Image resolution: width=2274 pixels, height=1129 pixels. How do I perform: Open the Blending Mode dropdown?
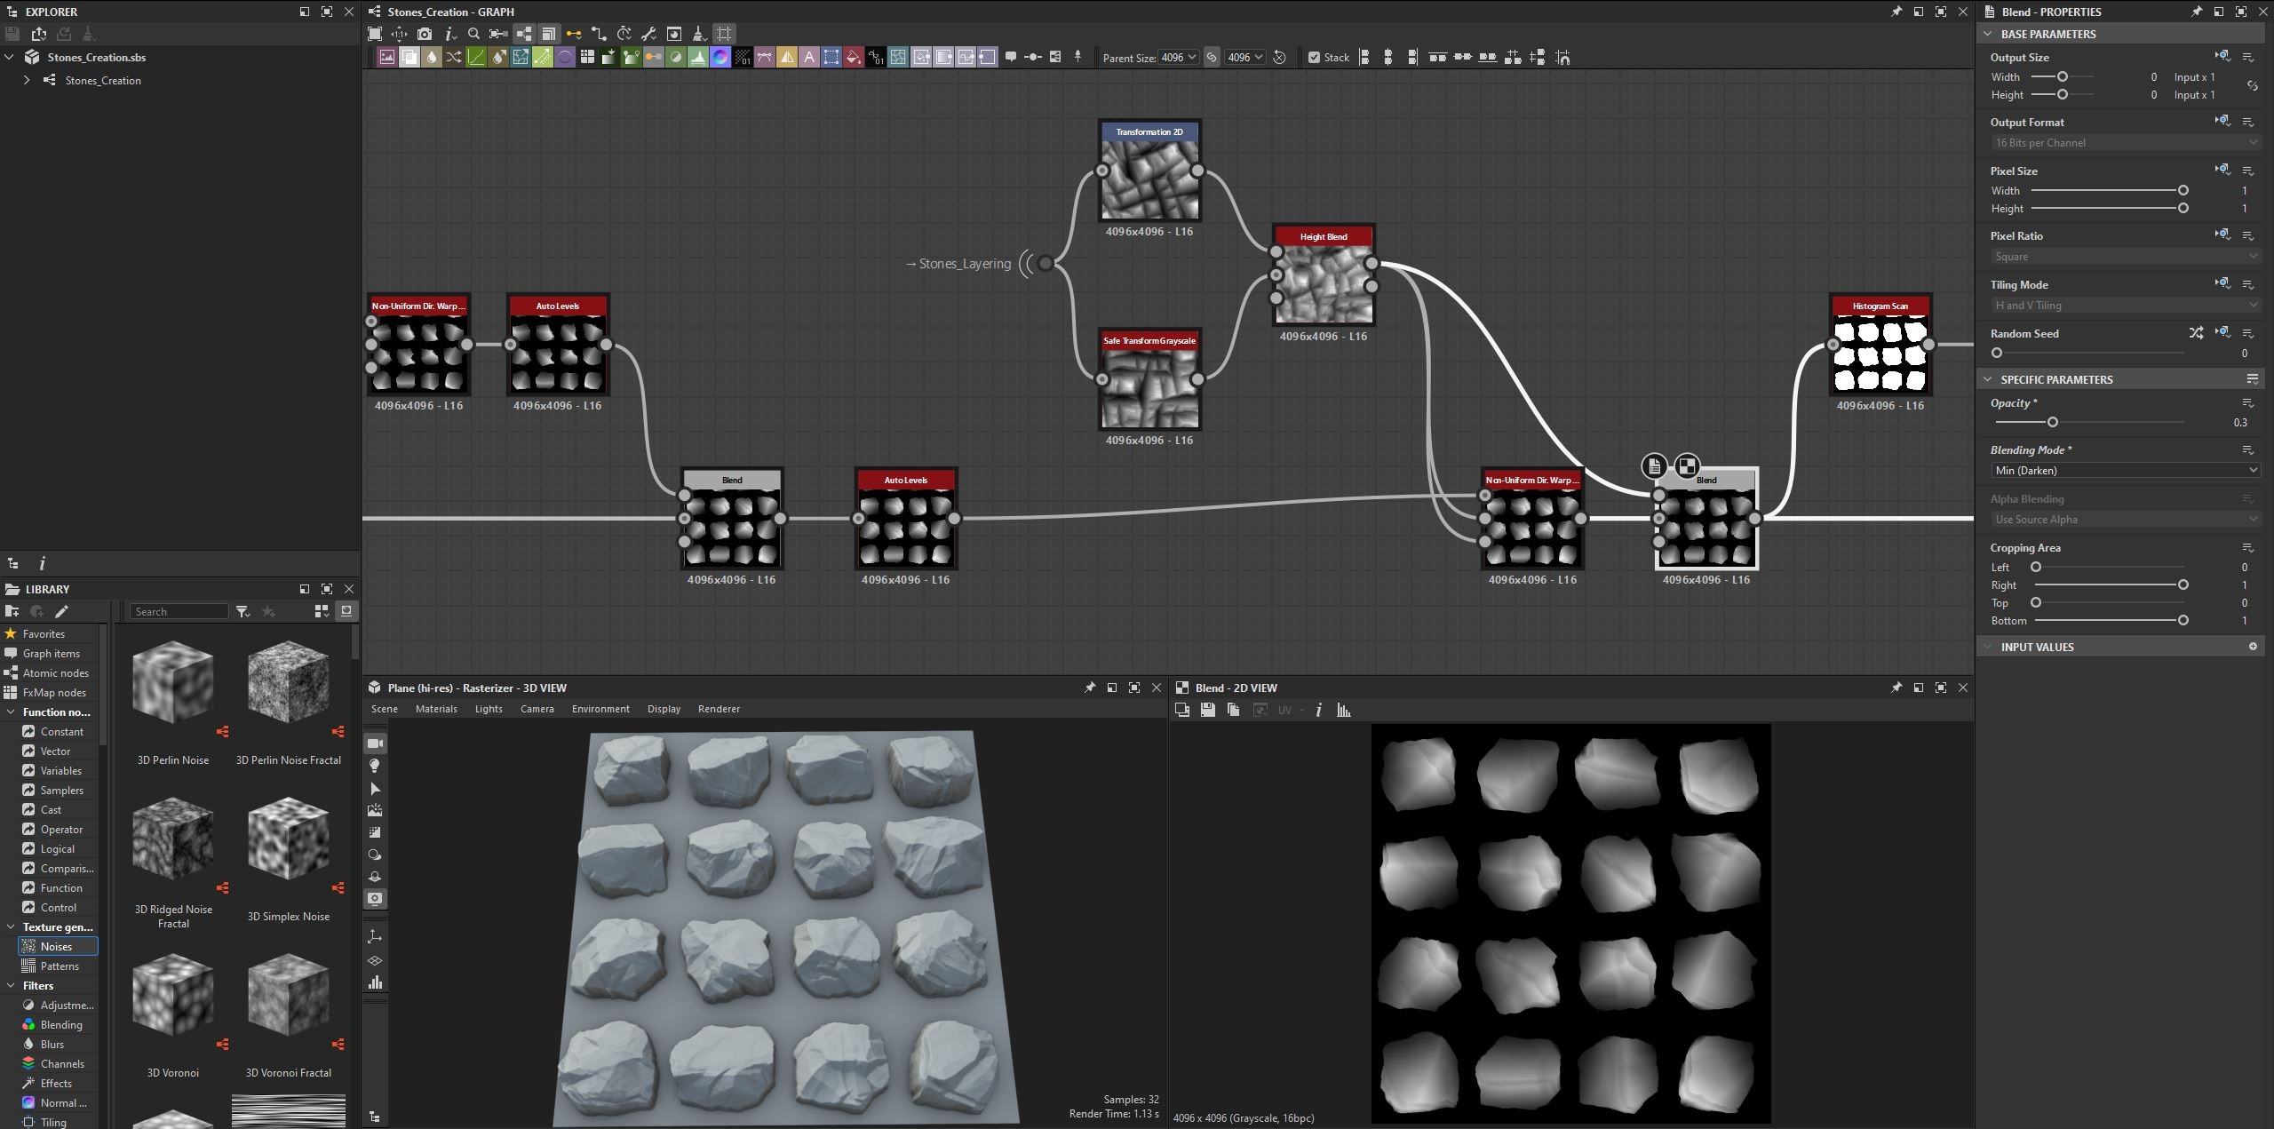pos(2125,470)
